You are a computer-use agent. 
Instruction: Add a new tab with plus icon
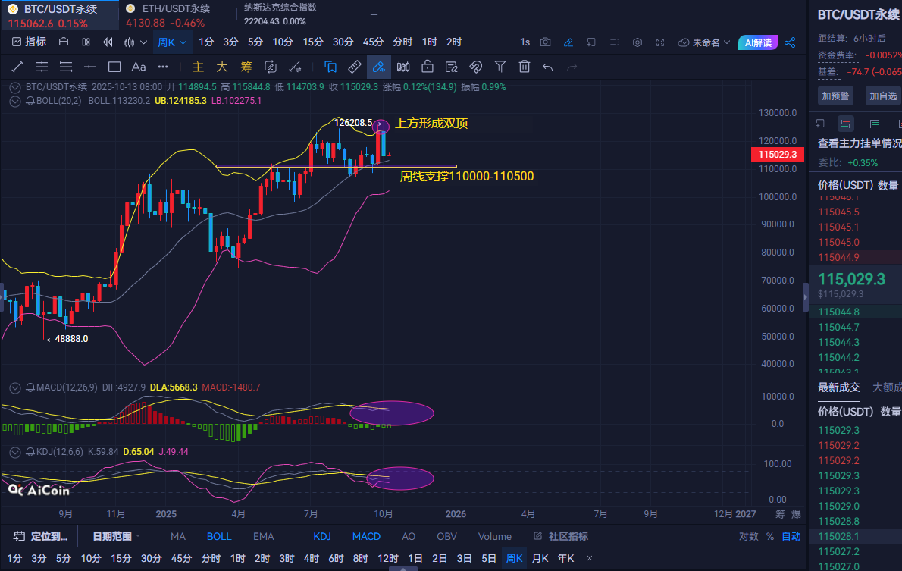point(374,15)
